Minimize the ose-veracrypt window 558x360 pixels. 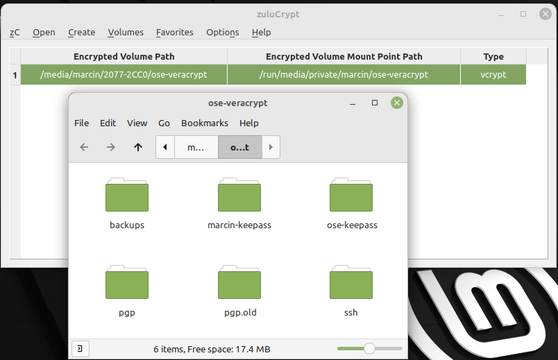tap(353, 103)
